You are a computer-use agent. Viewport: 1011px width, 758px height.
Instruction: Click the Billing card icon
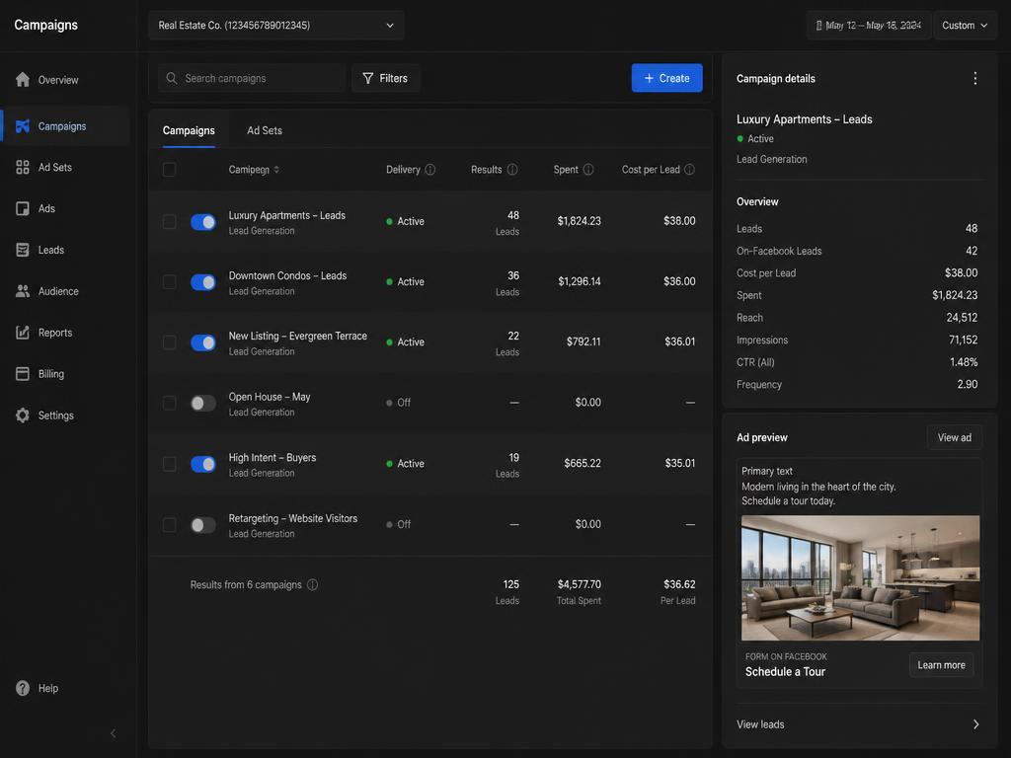[23, 374]
